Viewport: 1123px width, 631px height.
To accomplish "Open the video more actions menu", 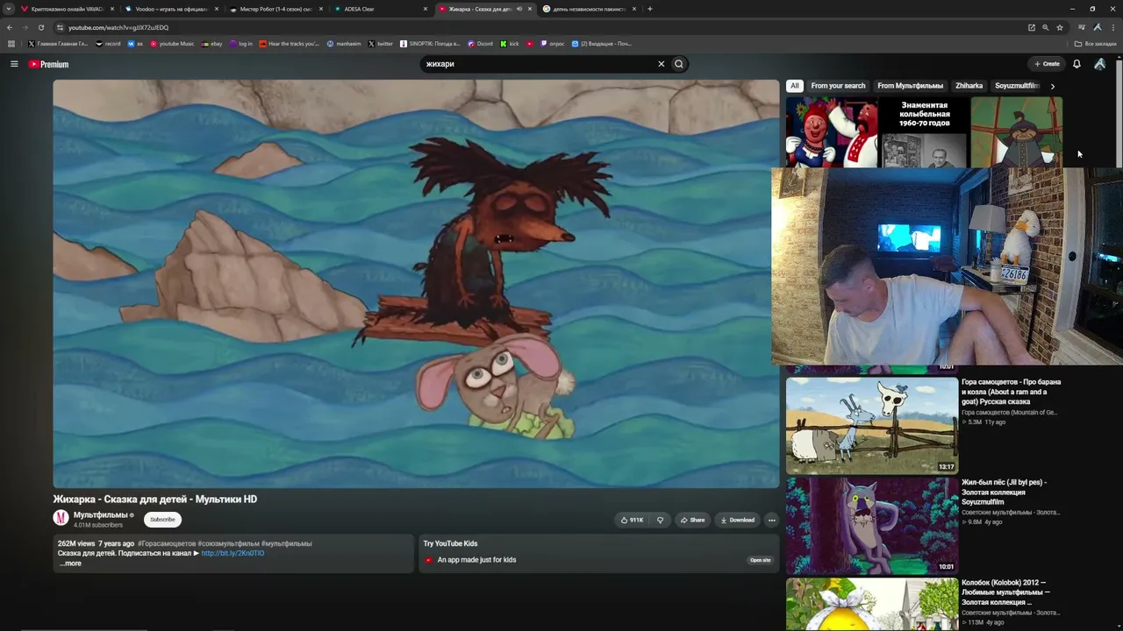I will click(x=772, y=520).
